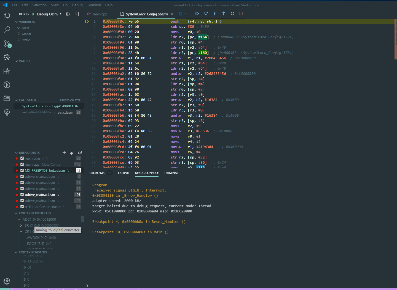The image size is (397, 290).
Task: Select the EOCIE [5:5] register field
Action: click(x=39, y=244)
